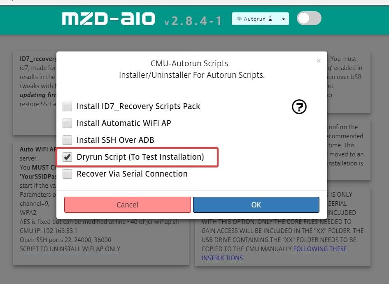The width and height of the screenshot is (389, 284).
Task: Click the atom icon on the Autorun button
Action: click(239, 19)
